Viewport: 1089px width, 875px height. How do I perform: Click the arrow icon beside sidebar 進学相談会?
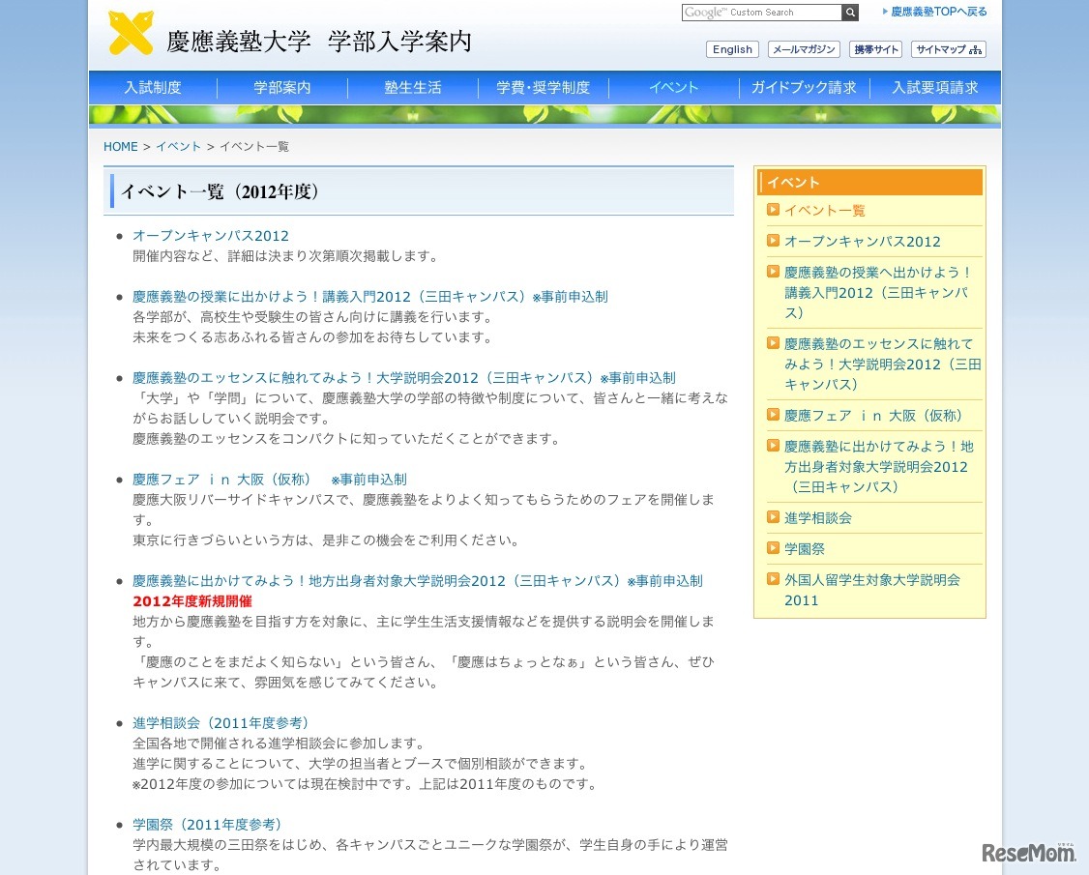[773, 517]
